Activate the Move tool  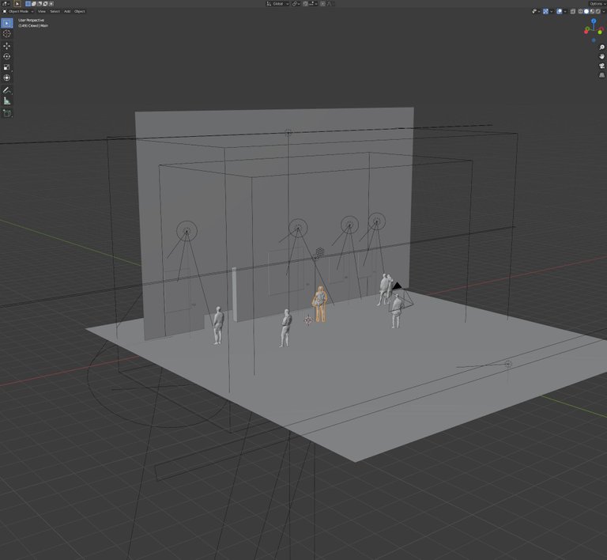click(7, 46)
